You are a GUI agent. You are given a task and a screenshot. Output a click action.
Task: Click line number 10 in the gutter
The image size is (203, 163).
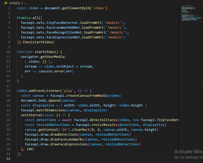[x=8, y=52]
